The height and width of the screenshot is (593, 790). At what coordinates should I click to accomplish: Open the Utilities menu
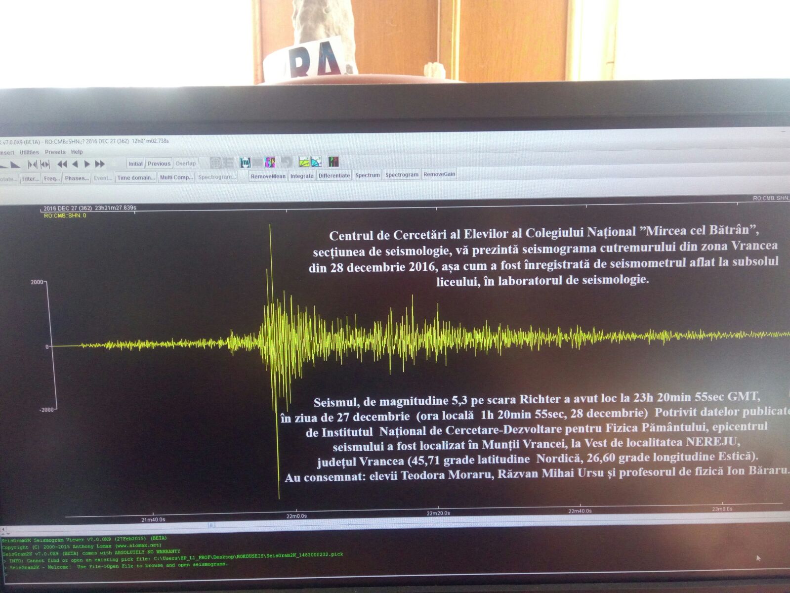coord(29,153)
